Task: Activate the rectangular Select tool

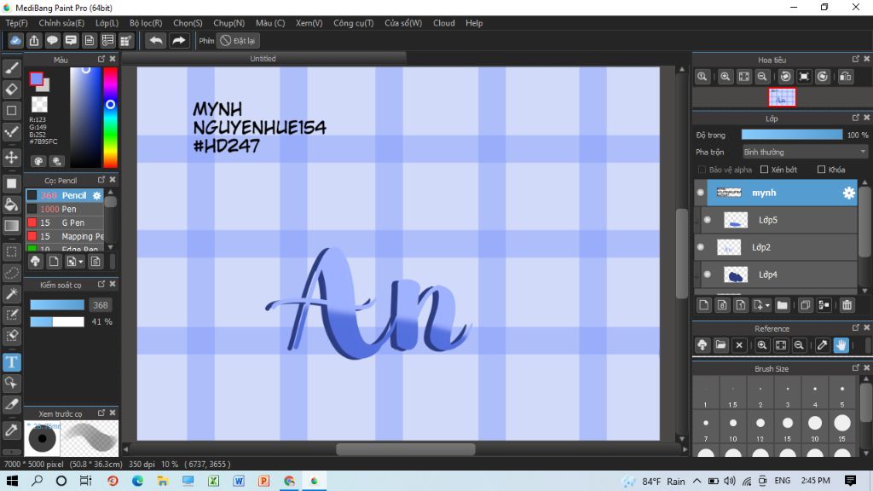Action: (x=12, y=251)
